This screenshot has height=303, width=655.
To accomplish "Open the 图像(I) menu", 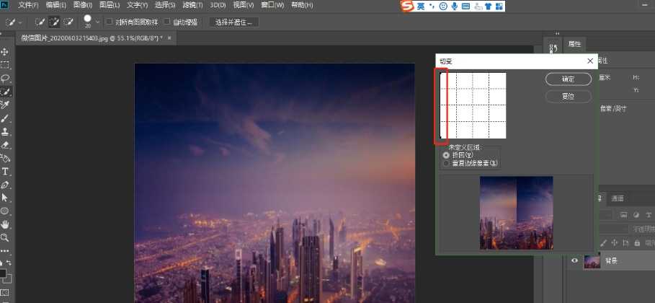I will [83, 5].
